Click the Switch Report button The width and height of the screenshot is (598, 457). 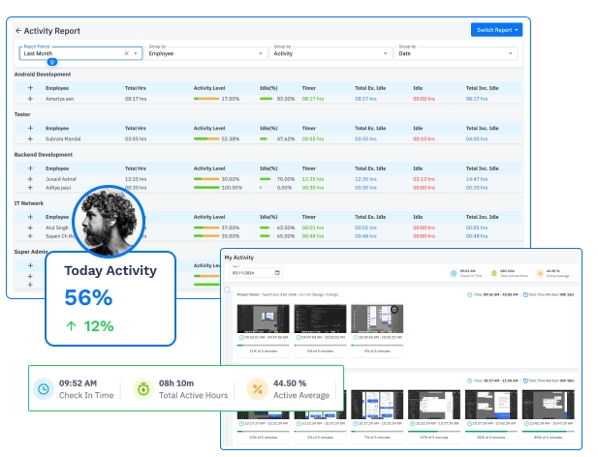click(x=498, y=30)
